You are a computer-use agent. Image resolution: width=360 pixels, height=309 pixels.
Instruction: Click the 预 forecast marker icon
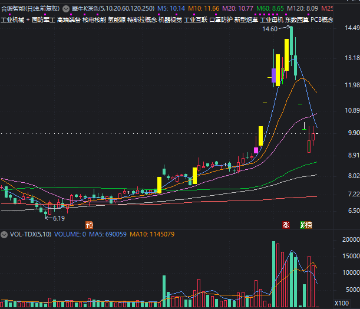click(x=89, y=225)
